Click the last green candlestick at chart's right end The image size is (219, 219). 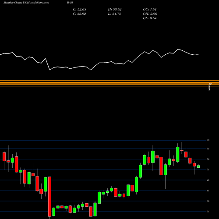[x=198, y=166]
